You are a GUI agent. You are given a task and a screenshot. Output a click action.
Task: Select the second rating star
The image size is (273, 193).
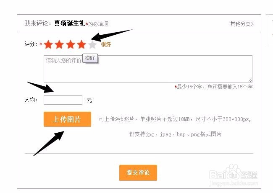click(59, 44)
